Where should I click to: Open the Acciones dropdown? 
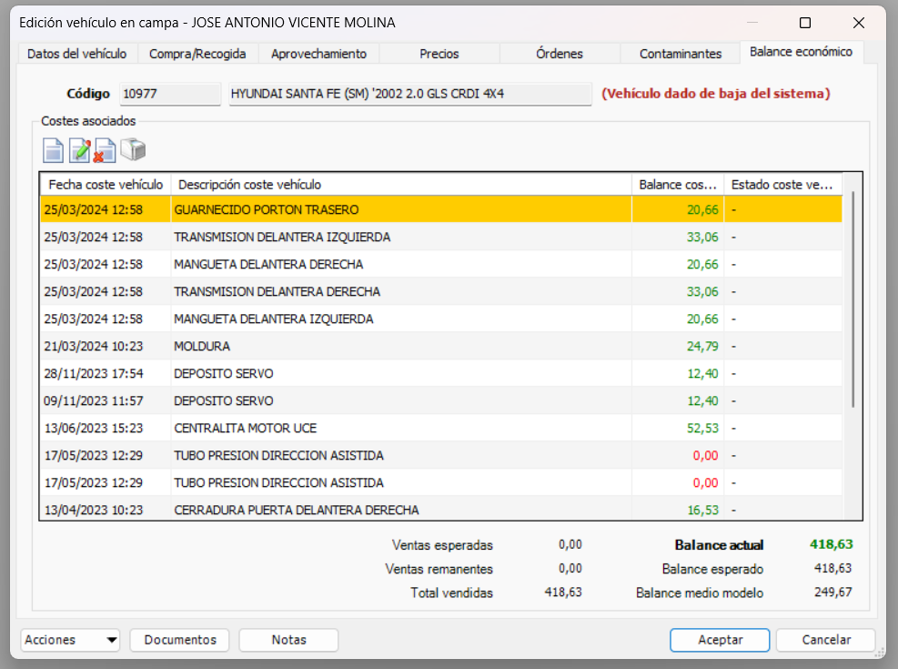coord(69,640)
